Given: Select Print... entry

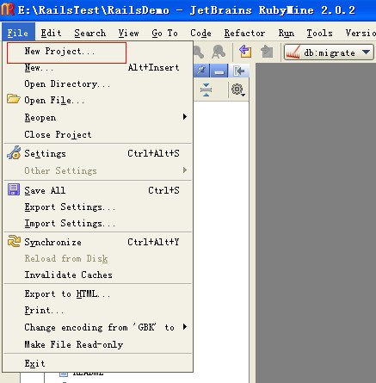Looking at the screenshot, I should coord(98,311).
